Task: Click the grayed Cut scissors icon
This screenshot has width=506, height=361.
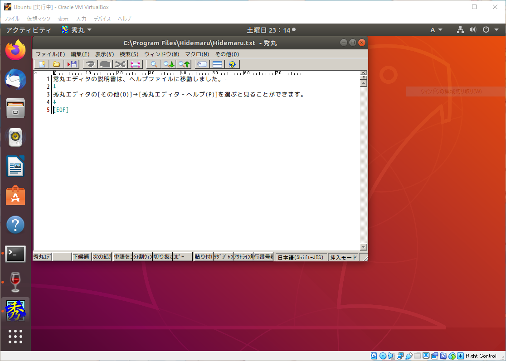Action: click(x=120, y=64)
